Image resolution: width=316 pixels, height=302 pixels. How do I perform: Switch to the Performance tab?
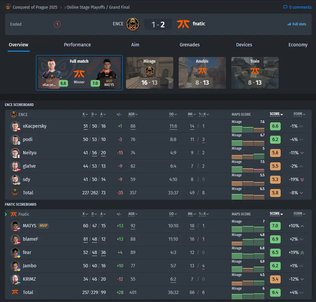click(x=77, y=45)
